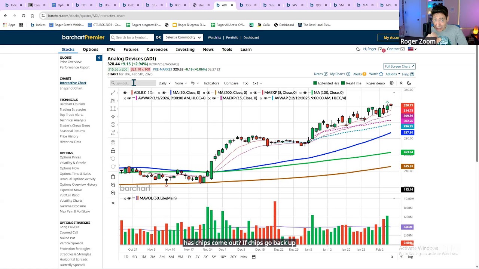Hide the ADI.BZ price series

[x=125, y=93]
